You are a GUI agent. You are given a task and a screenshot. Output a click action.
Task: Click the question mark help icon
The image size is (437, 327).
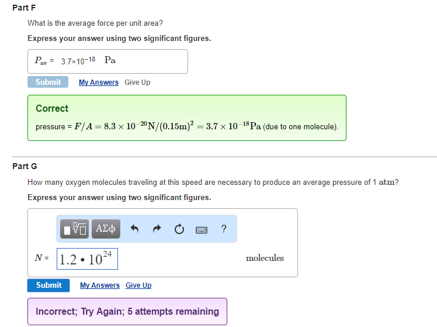(224, 229)
